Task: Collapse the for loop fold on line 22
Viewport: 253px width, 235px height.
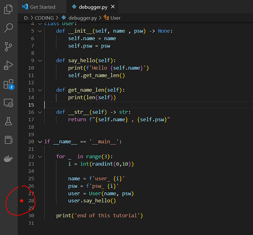Action: point(40,157)
